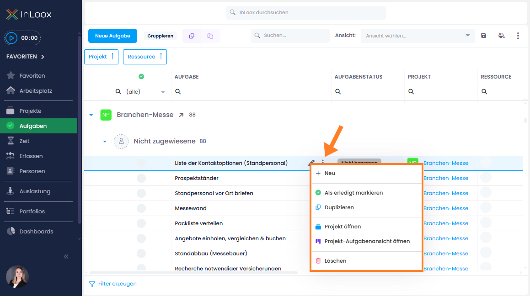Viewport: 530px width, 296px height.
Task: Toggle done circle for Standpersonal vor Ort briefen
Action: [141, 193]
